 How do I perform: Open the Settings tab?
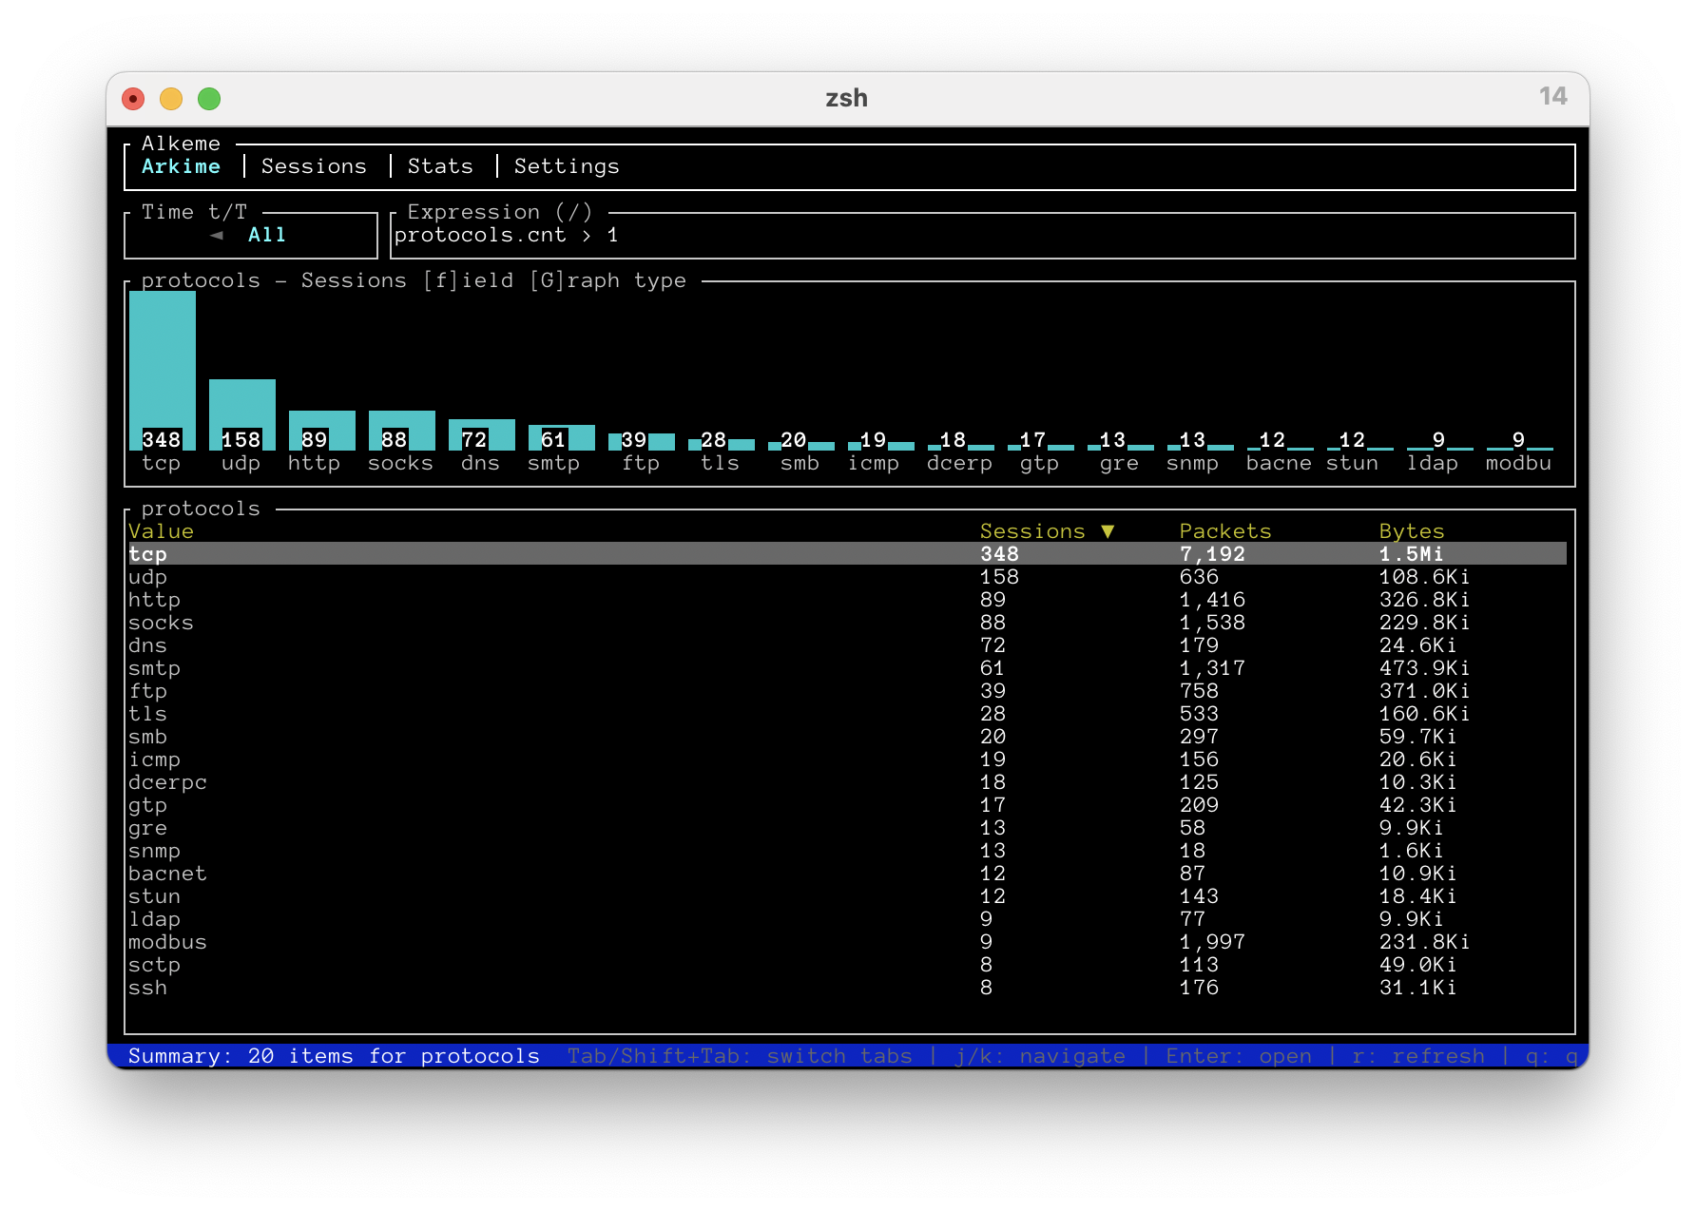pos(567,166)
